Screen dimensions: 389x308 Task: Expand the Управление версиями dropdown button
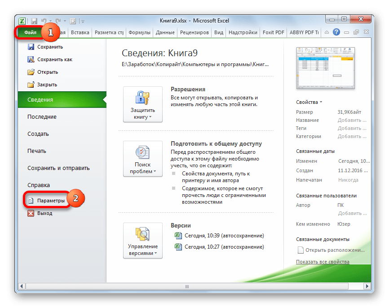click(143, 241)
